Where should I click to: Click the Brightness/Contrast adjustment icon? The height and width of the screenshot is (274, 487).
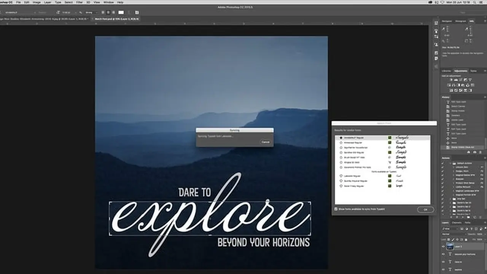click(x=451, y=80)
